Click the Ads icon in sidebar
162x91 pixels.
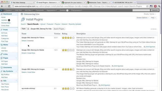[x=2, y=81]
